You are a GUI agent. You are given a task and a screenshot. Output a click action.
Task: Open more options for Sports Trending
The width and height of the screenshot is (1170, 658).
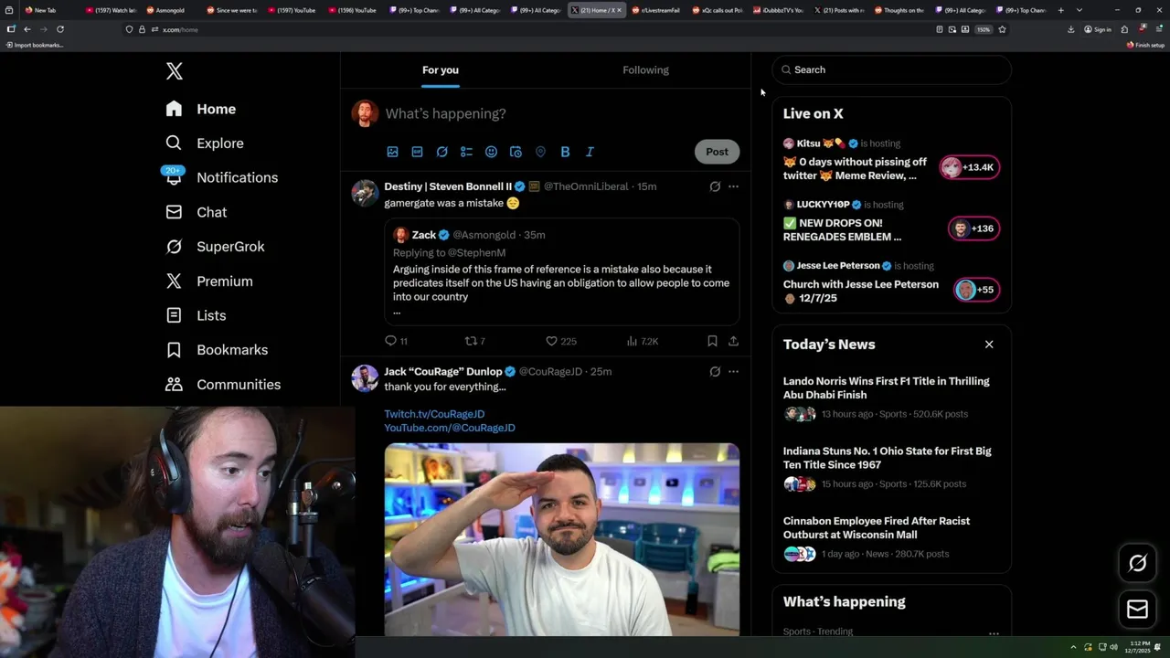pos(994,632)
